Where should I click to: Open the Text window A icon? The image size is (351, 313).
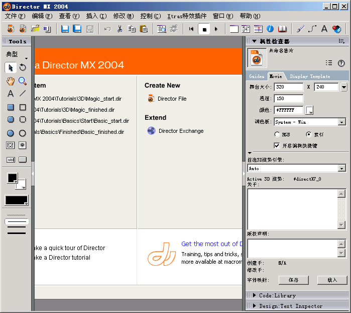point(324,29)
